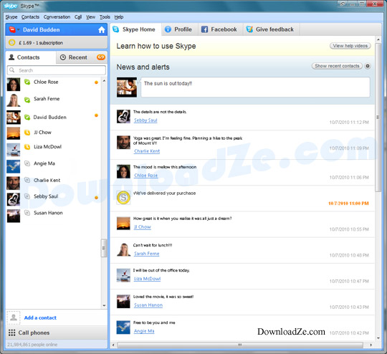Click the settings gear beside Show recent contacts
Screen dimensions: 387x354
pos(368,66)
